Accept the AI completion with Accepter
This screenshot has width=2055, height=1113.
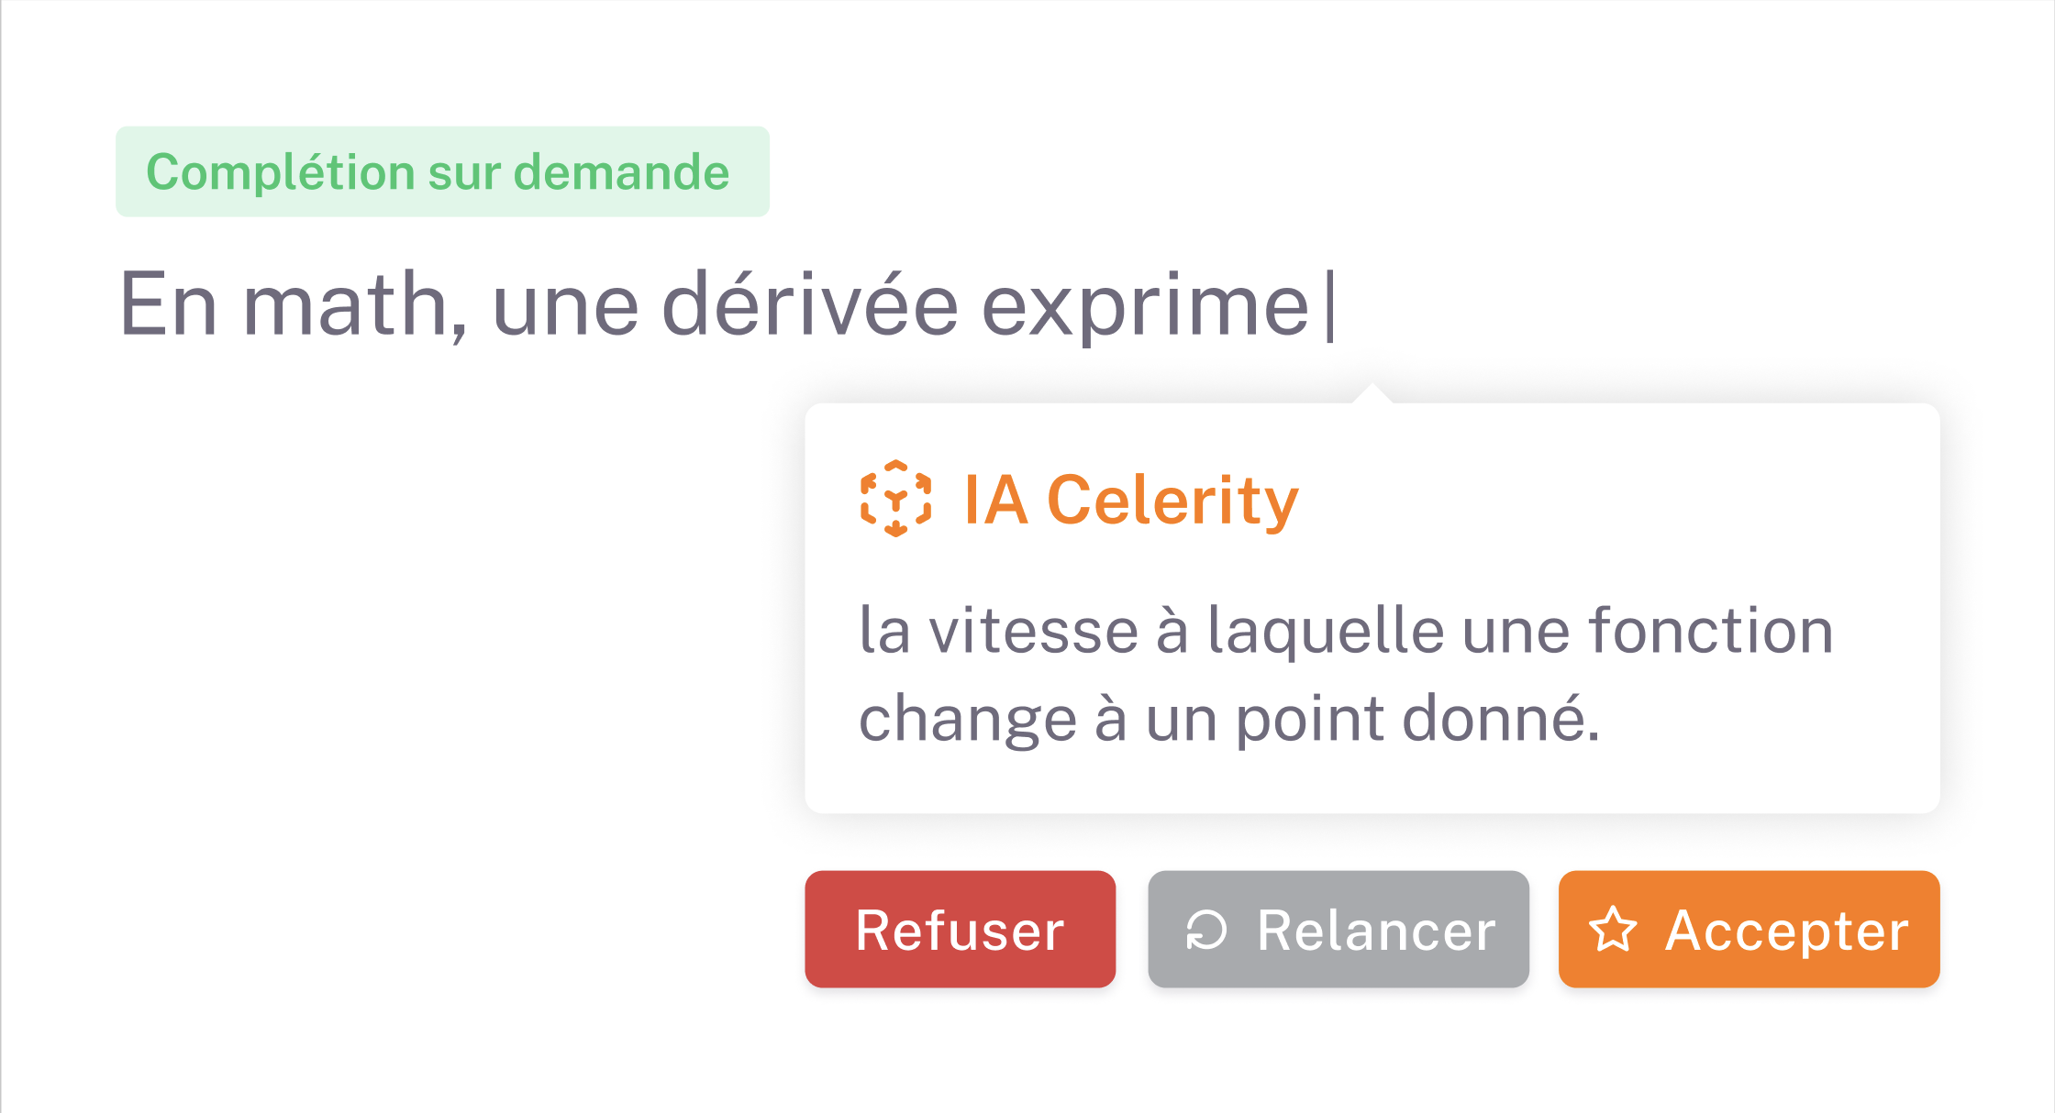click(x=1749, y=929)
